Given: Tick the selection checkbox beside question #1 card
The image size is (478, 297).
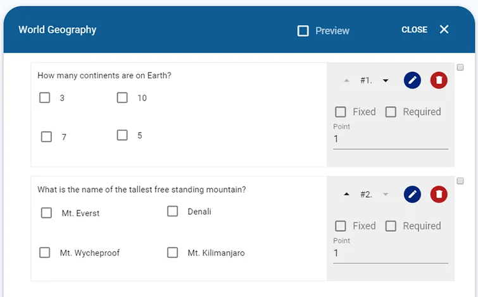Looking at the screenshot, I should (460, 67).
